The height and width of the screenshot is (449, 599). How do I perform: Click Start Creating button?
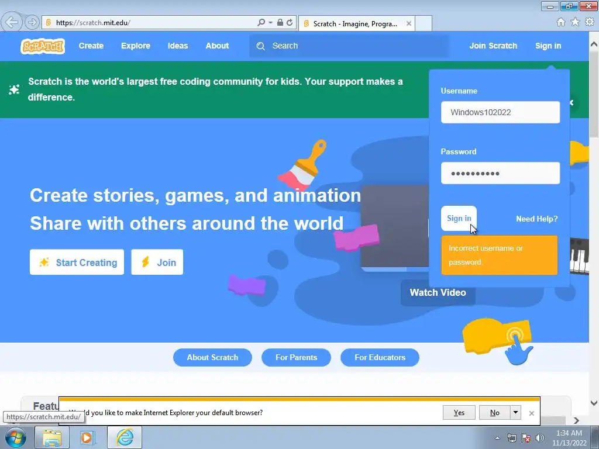pyautogui.click(x=77, y=262)
